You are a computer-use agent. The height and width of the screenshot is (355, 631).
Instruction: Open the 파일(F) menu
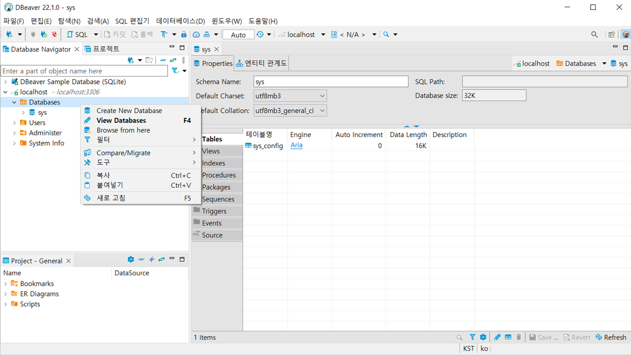(x=14, y=21)
